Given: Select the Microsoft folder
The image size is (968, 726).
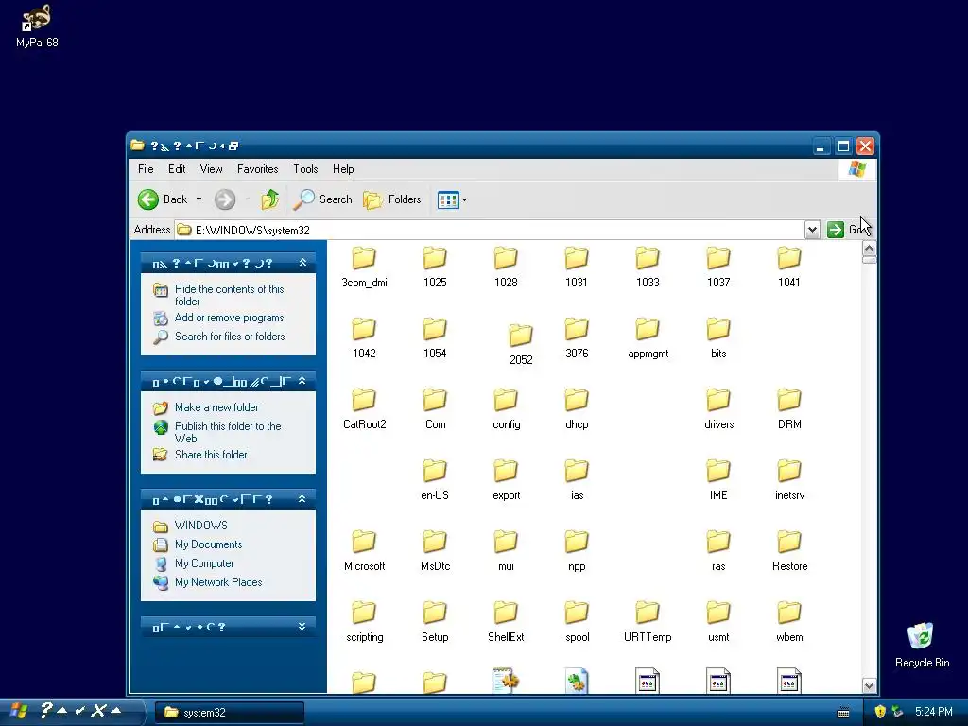Looking at the screenshot, I should click(364, 551).
